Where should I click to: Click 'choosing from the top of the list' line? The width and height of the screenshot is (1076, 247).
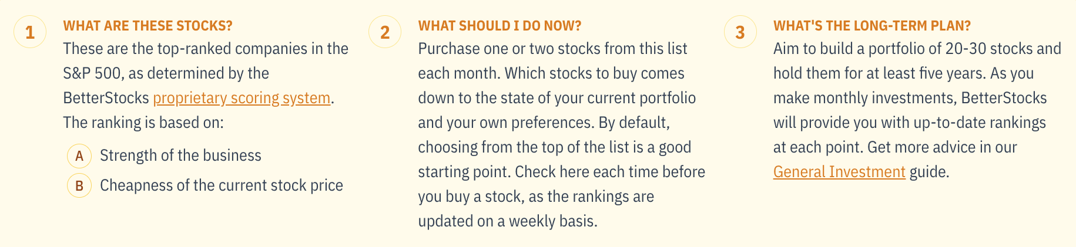pyautogui.click(x=555, y=147)
